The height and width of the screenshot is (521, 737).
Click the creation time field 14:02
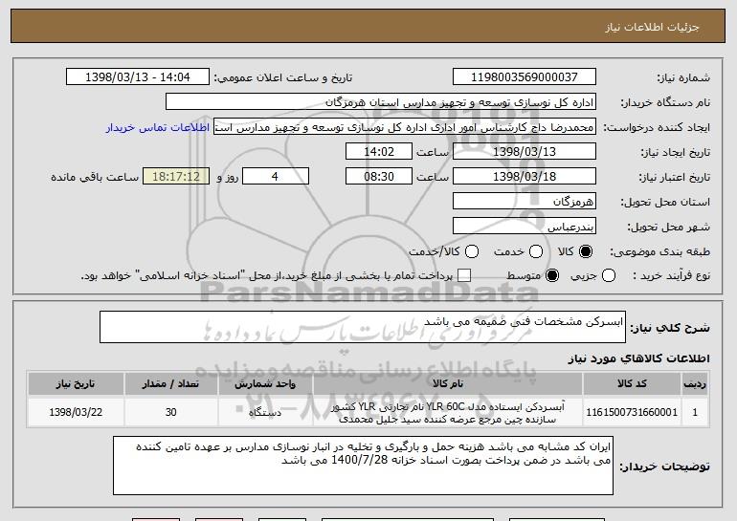click(379, 152)
